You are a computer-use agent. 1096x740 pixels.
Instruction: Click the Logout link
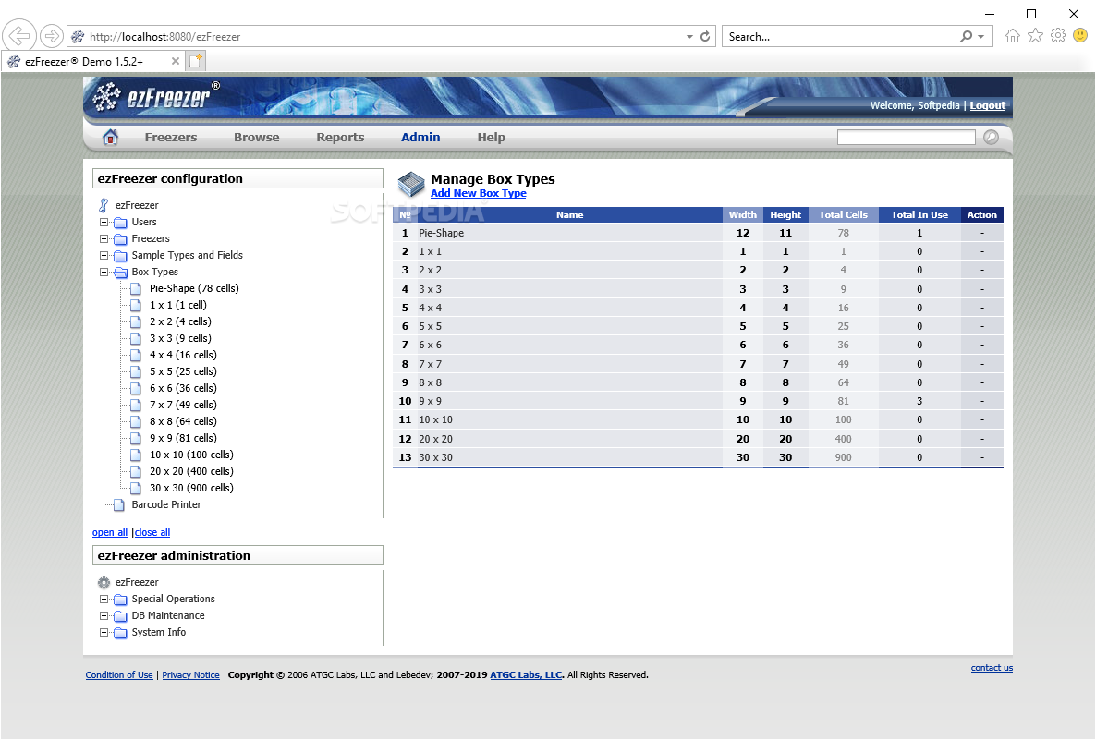(987, 105)
